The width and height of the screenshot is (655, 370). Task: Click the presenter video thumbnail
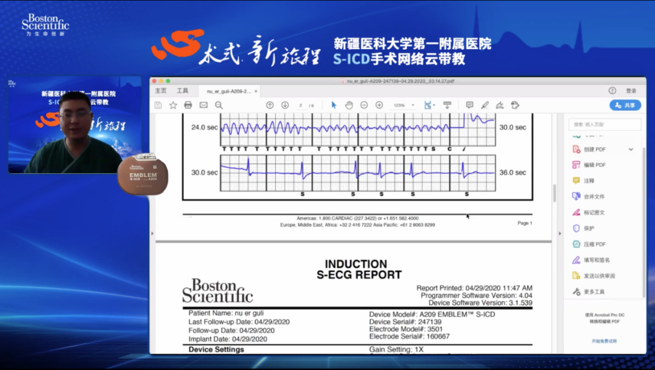(x=75, y=125)
